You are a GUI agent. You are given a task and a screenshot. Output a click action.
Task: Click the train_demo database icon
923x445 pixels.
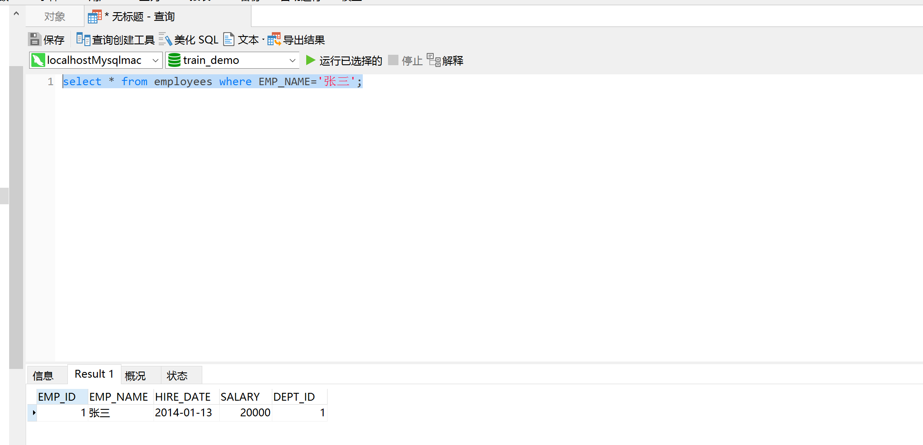174,60
